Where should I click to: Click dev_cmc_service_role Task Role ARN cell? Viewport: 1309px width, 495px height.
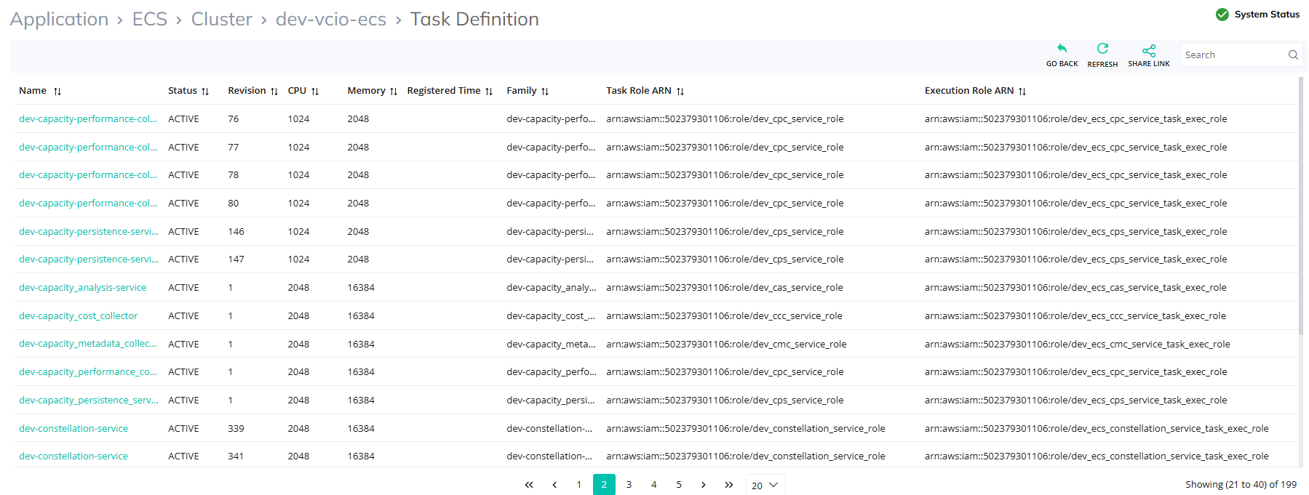(x=726, y=345)
